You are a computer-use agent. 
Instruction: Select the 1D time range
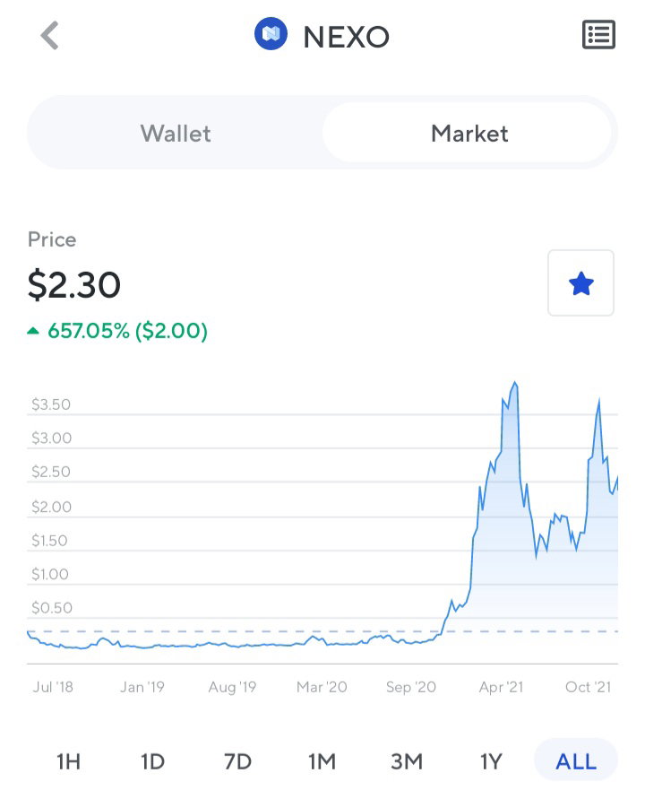152,761
